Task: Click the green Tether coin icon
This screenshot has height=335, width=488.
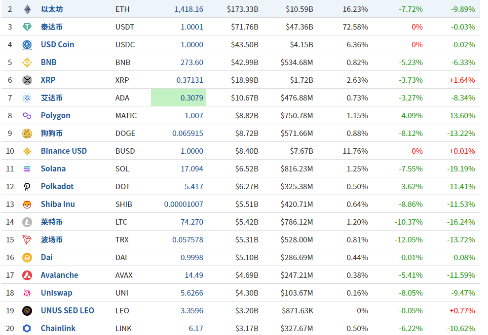Action: pyautogui.click(x=27, y=27)
